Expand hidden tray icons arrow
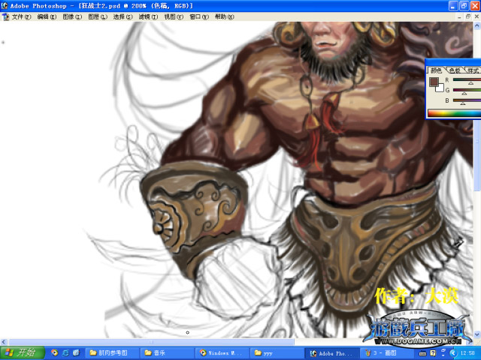The height and width of the screenshot is (360, 481). pos(453,353)
